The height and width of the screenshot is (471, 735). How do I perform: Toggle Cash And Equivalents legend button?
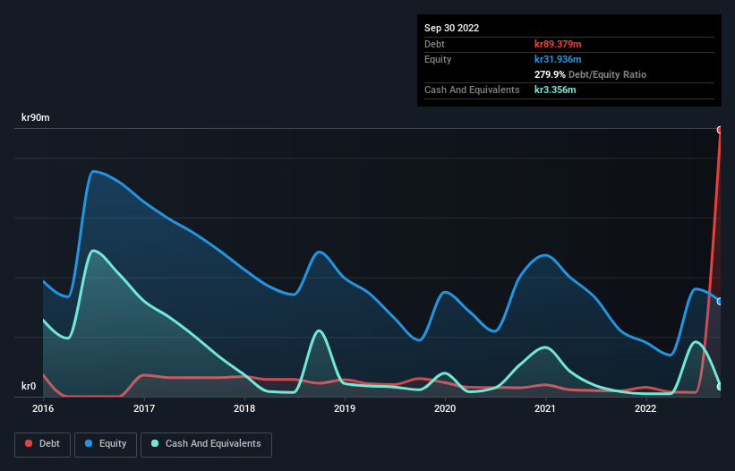coord(206,444)
